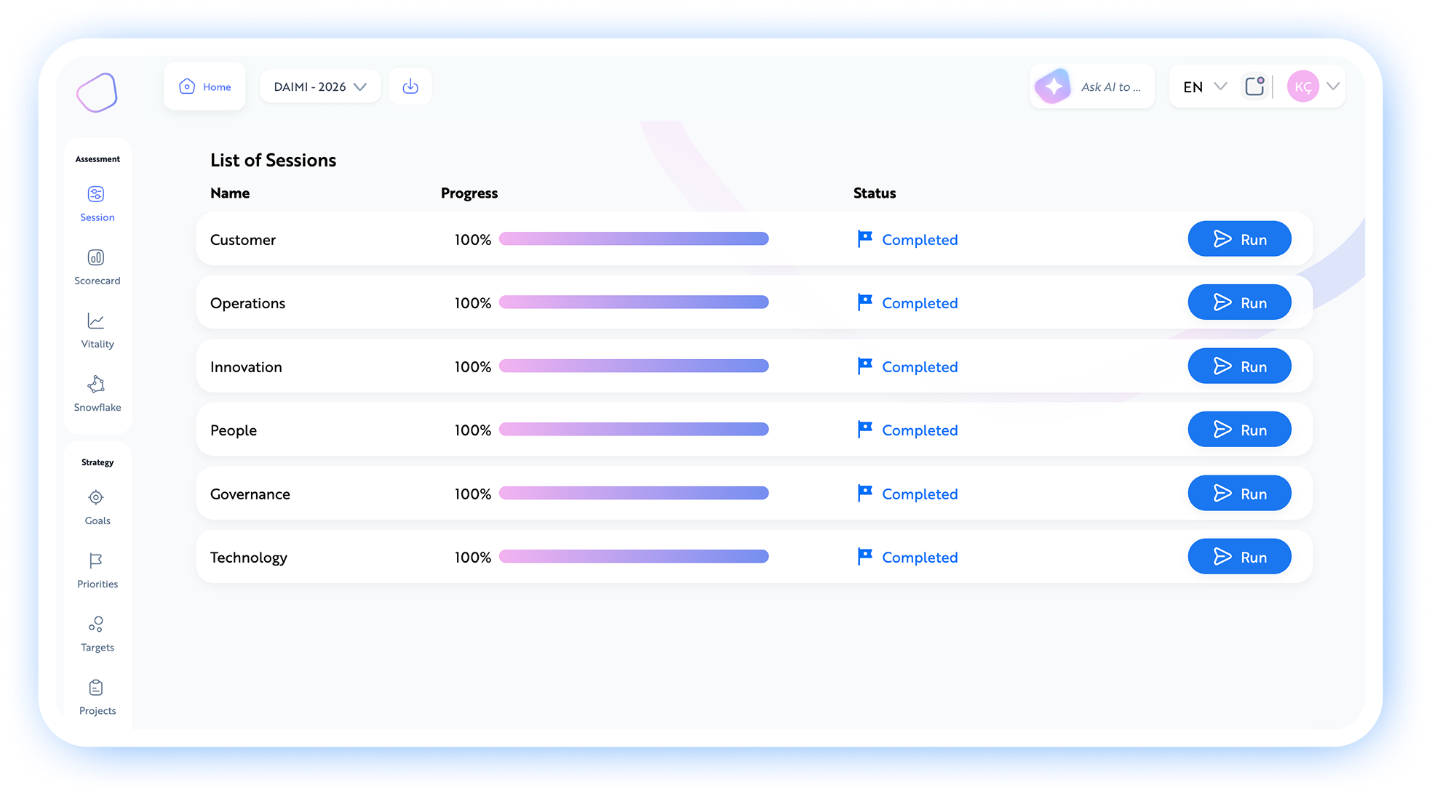Open the Scorecard sidebar icon
Viewport: 1432px width, 796px height.
click(x=96, y=258)
